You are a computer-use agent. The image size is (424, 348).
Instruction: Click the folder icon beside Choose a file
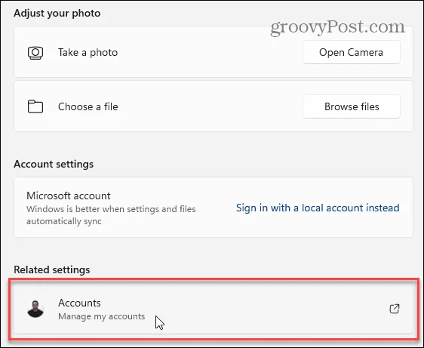point(35,106)
